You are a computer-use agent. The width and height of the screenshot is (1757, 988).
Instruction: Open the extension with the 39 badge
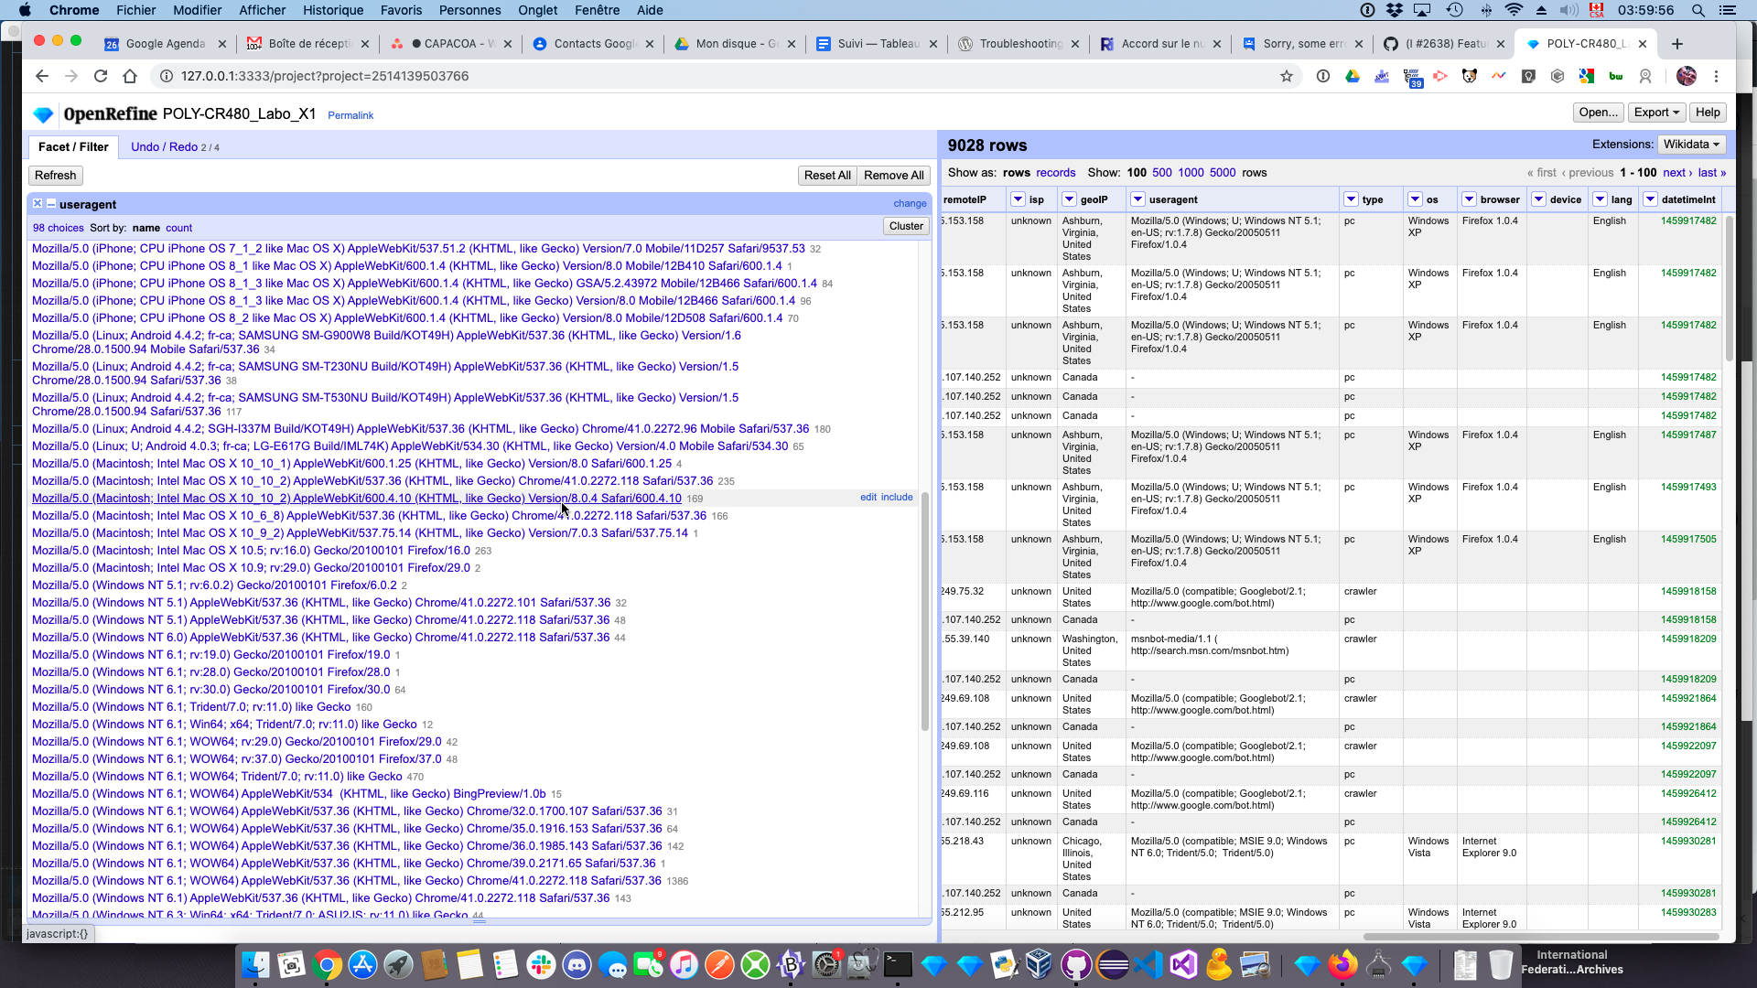pyautogui.click(x=1412, y=77)
